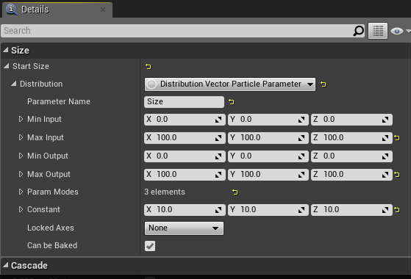The width and height of the screenshot is (411, 279).
Task: Click the '3 elements' text
Action: click(165, 192)
